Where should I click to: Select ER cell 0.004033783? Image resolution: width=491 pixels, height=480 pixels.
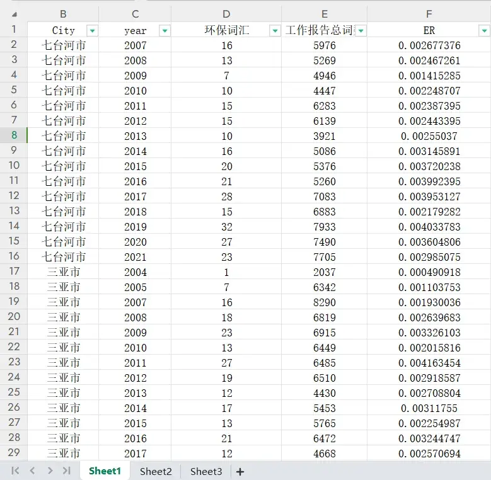click(x=429, y=227)
